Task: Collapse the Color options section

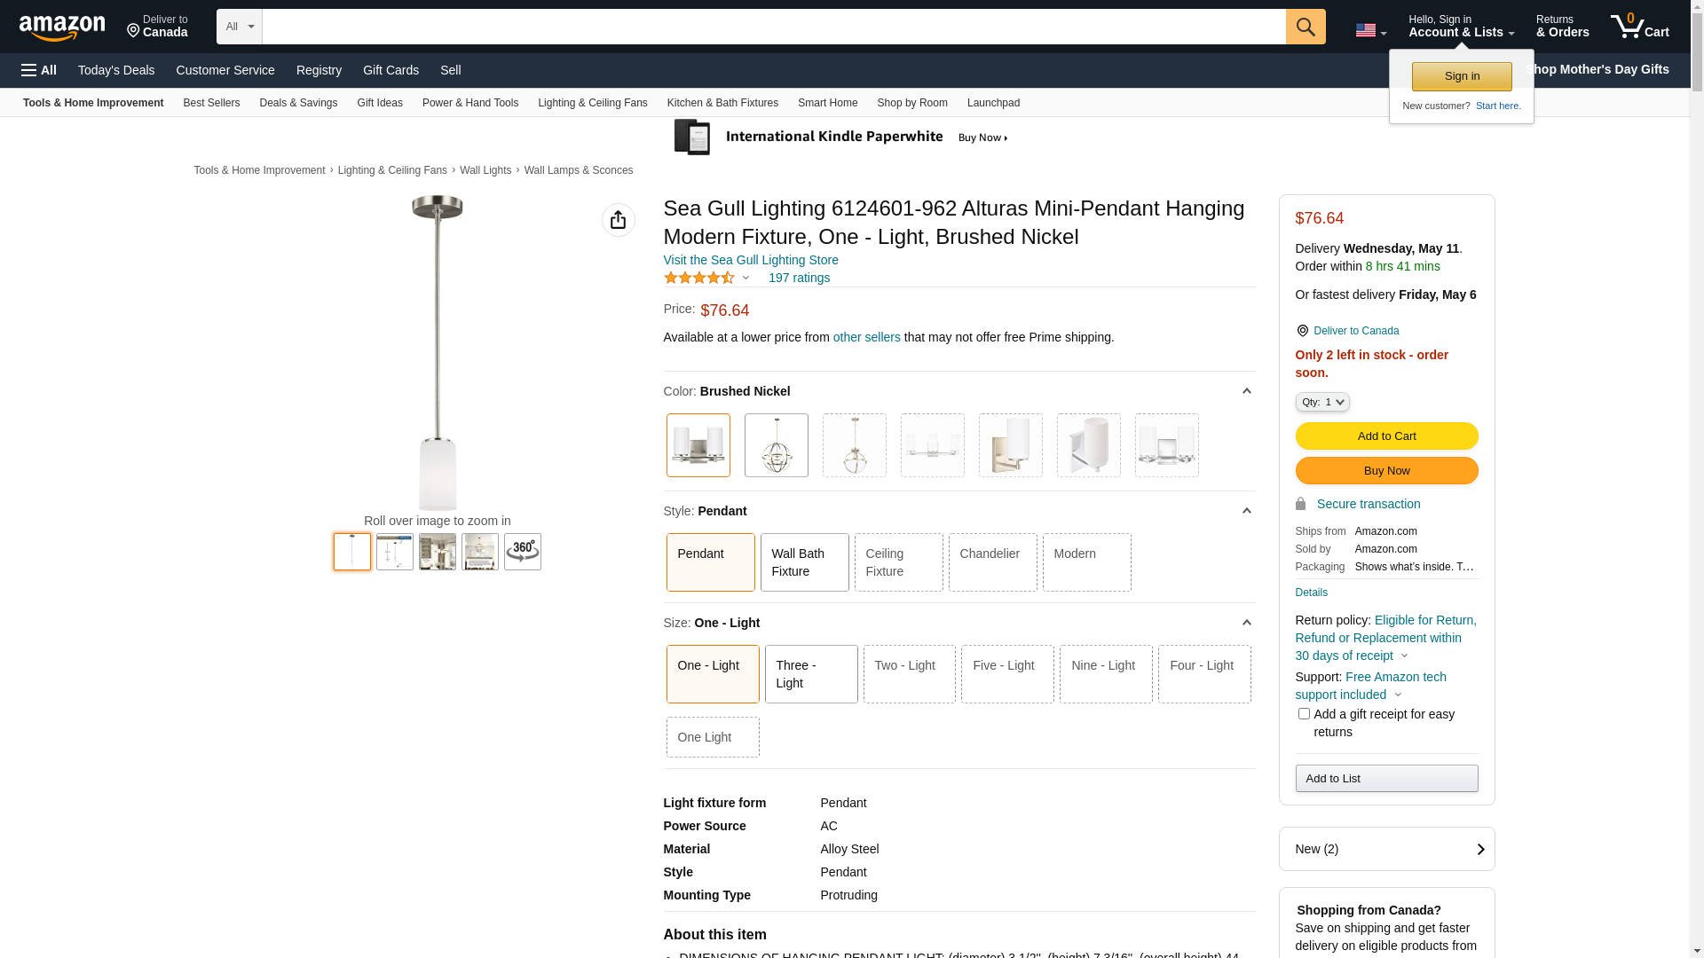Action: click(1246, 391)
